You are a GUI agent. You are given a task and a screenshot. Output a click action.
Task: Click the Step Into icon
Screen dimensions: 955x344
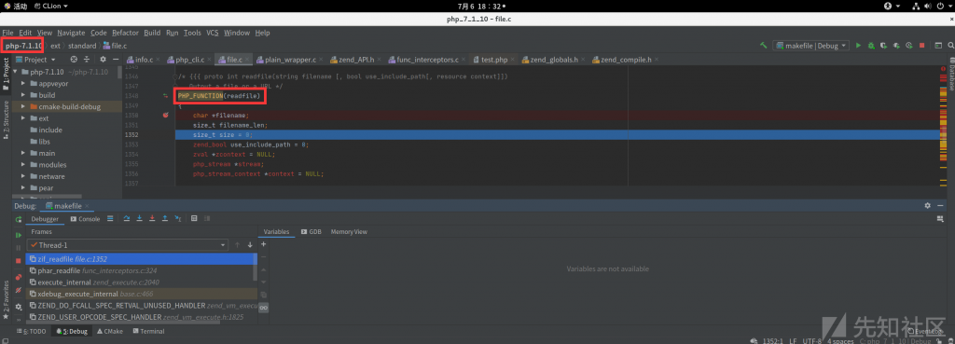pyautogui.click(x=140, y=218)
